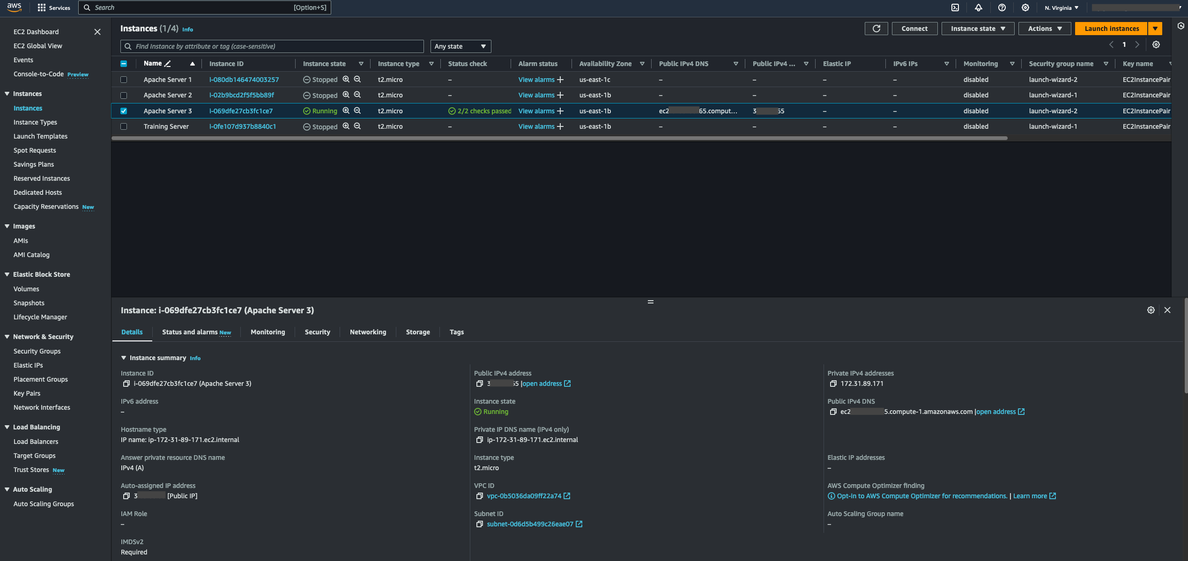Image resolution: width=1188 pixels, height=561 pixels.
Task: Collapse the Instances sidebar section
Action: (7, 94)
